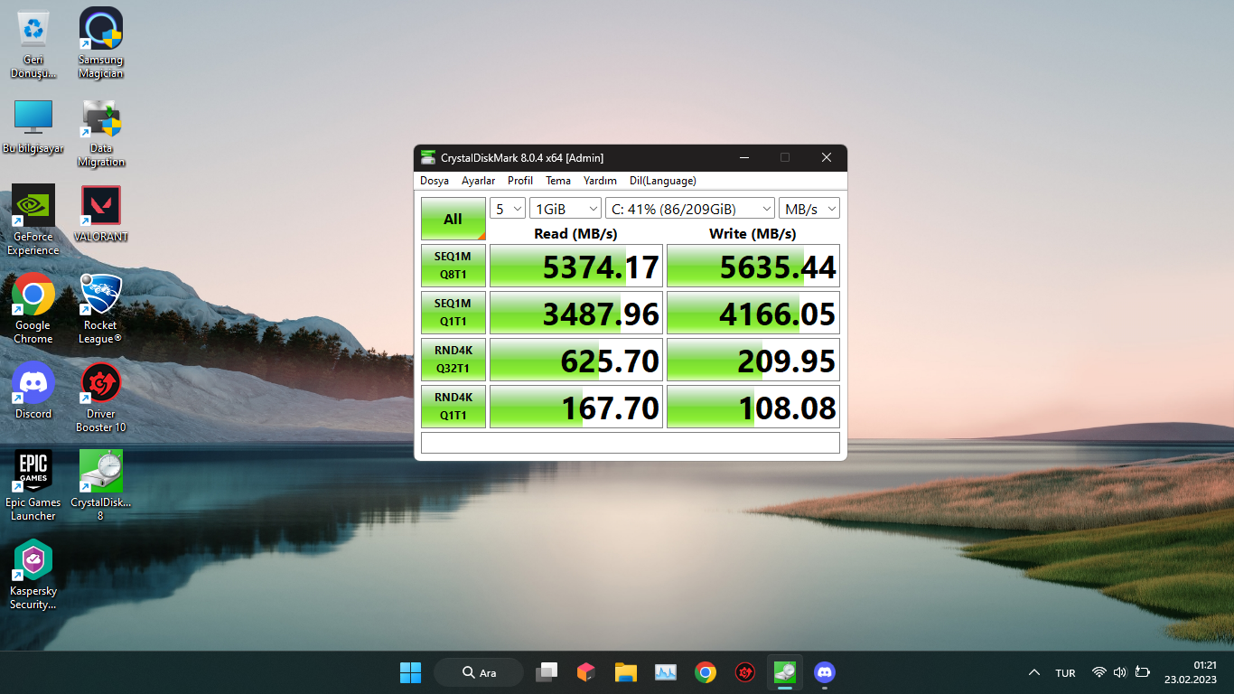Select the VALORANT desktop shortcut
Image resolution: width=1234 pixels, height=694 pixels.
(100, 213)
